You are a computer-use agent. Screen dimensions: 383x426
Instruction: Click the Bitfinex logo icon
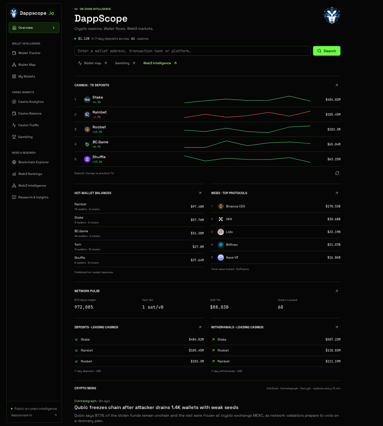[221, 245]
